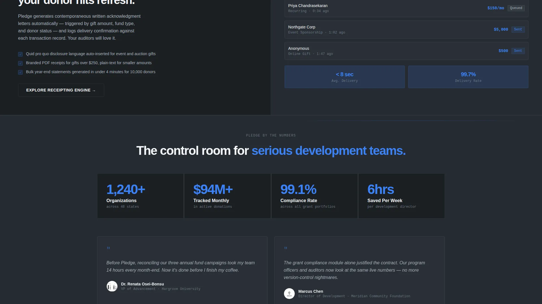542x304 pixels.
Task: Click the Explore Receipting Engine button
Action: (61, 90)
